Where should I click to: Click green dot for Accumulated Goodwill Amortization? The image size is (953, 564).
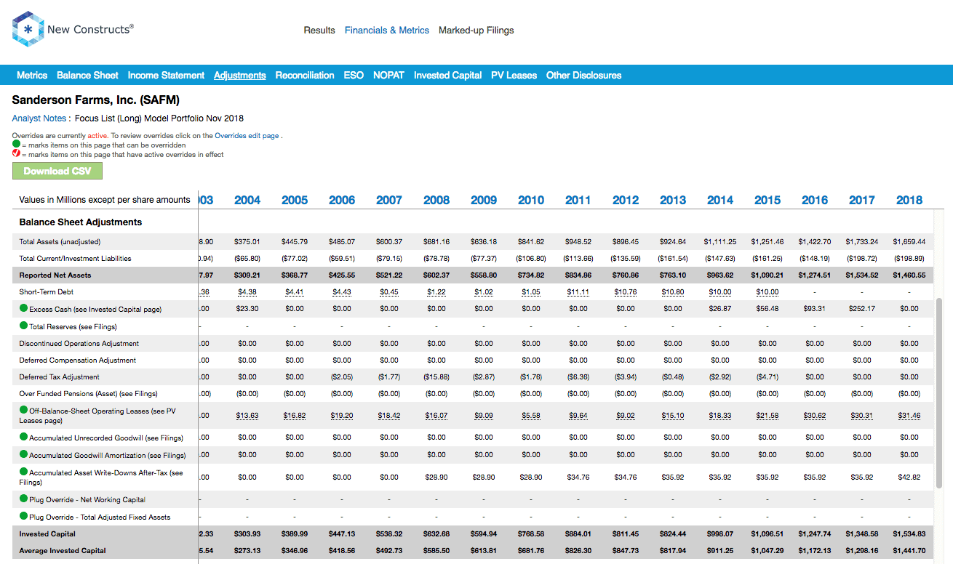pyautogui.click(x=24, y=455)
